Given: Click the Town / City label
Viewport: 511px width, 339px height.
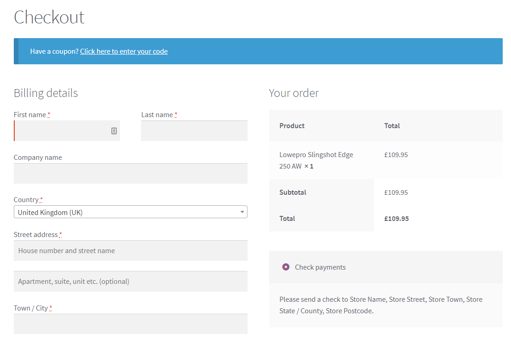Looking at the screenshot, I should (x=31, y=308).
